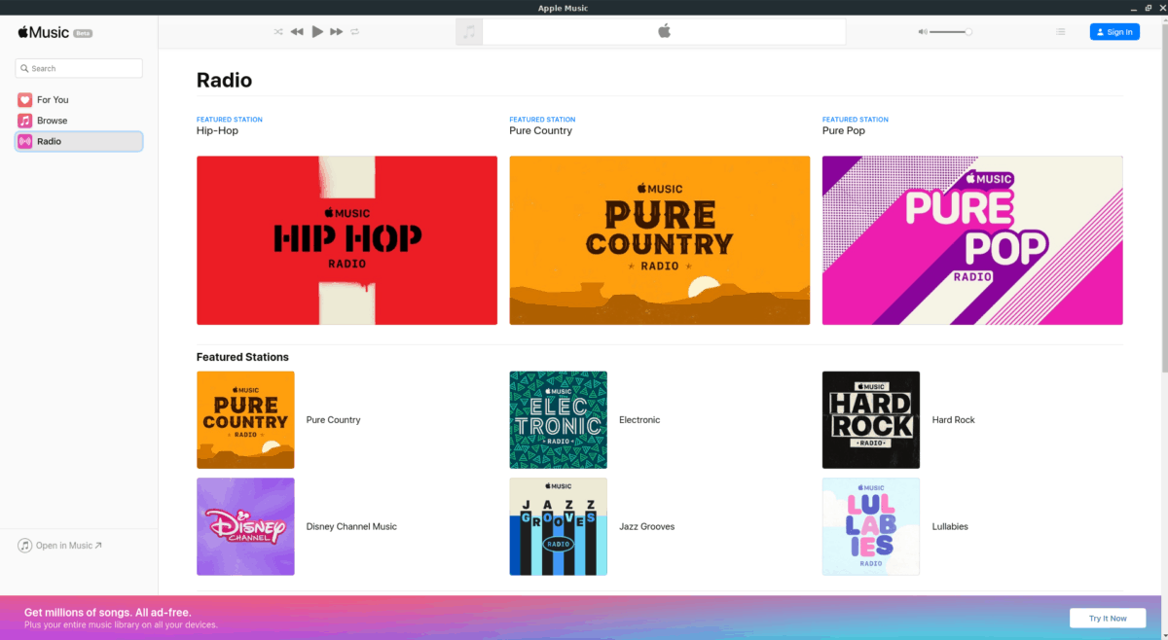The image size is (1168, 640).
Task: Open the Pure Country Radio large banner
Action: click(x=660, y=240)
